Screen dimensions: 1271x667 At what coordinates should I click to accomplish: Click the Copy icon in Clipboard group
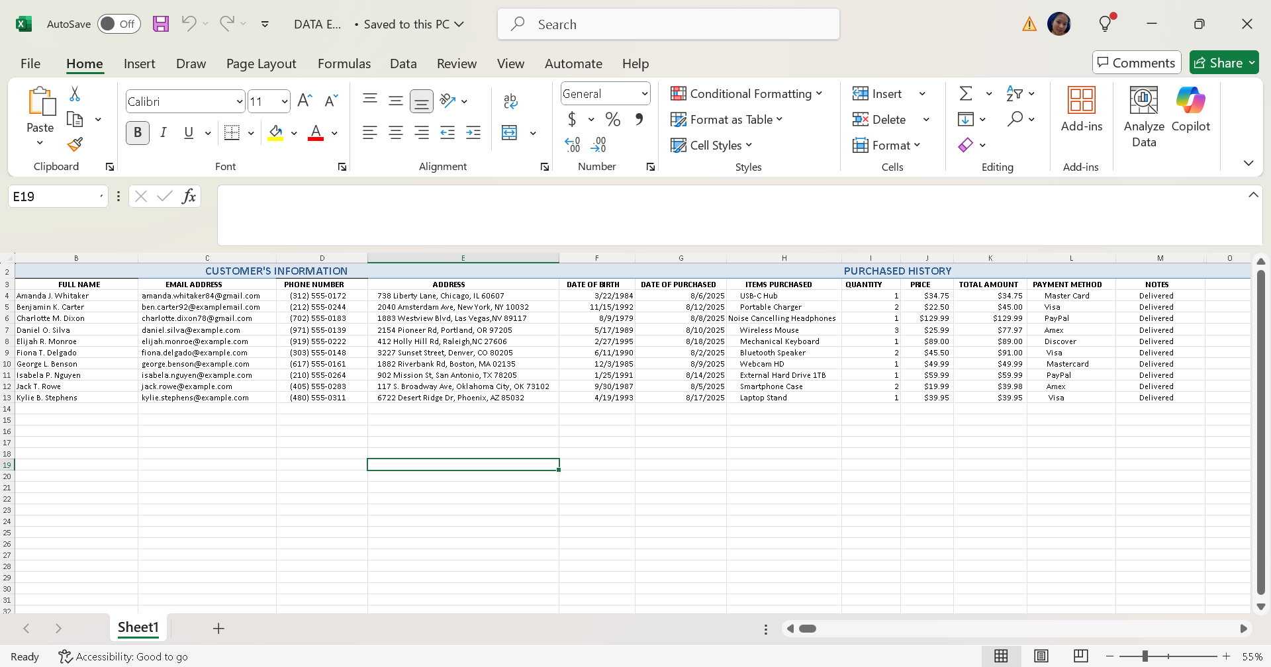[75, 119]
